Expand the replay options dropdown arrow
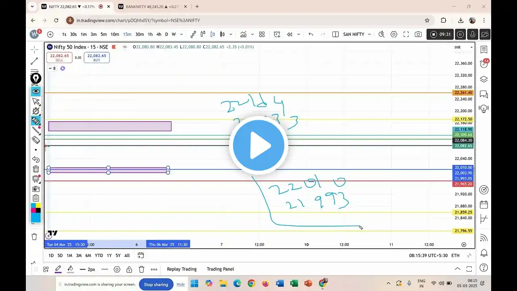This screenshot has height=291, width=517. [299, 34]
